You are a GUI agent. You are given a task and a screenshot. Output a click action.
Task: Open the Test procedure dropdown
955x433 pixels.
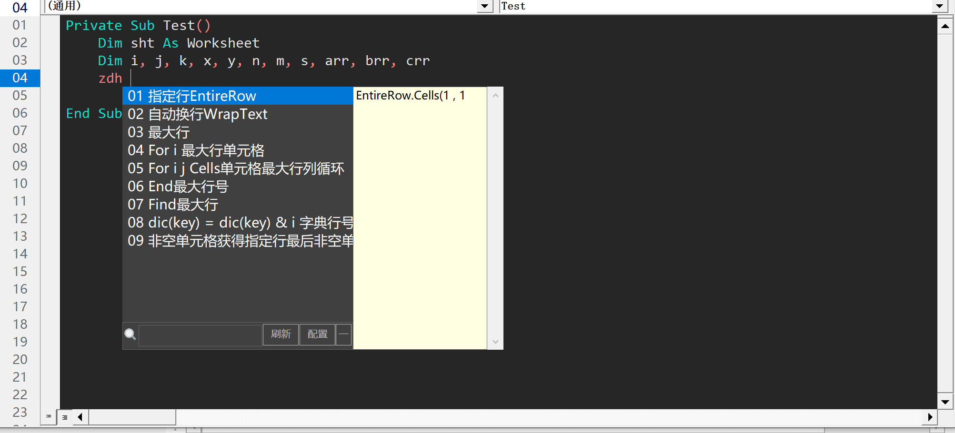click(x=939, y=6)
